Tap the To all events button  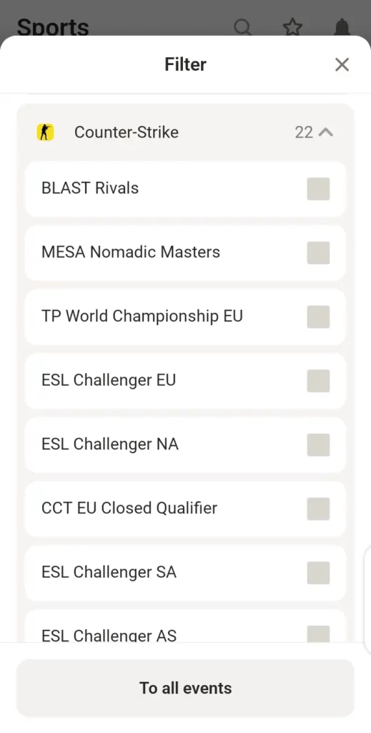click(185, 688)
